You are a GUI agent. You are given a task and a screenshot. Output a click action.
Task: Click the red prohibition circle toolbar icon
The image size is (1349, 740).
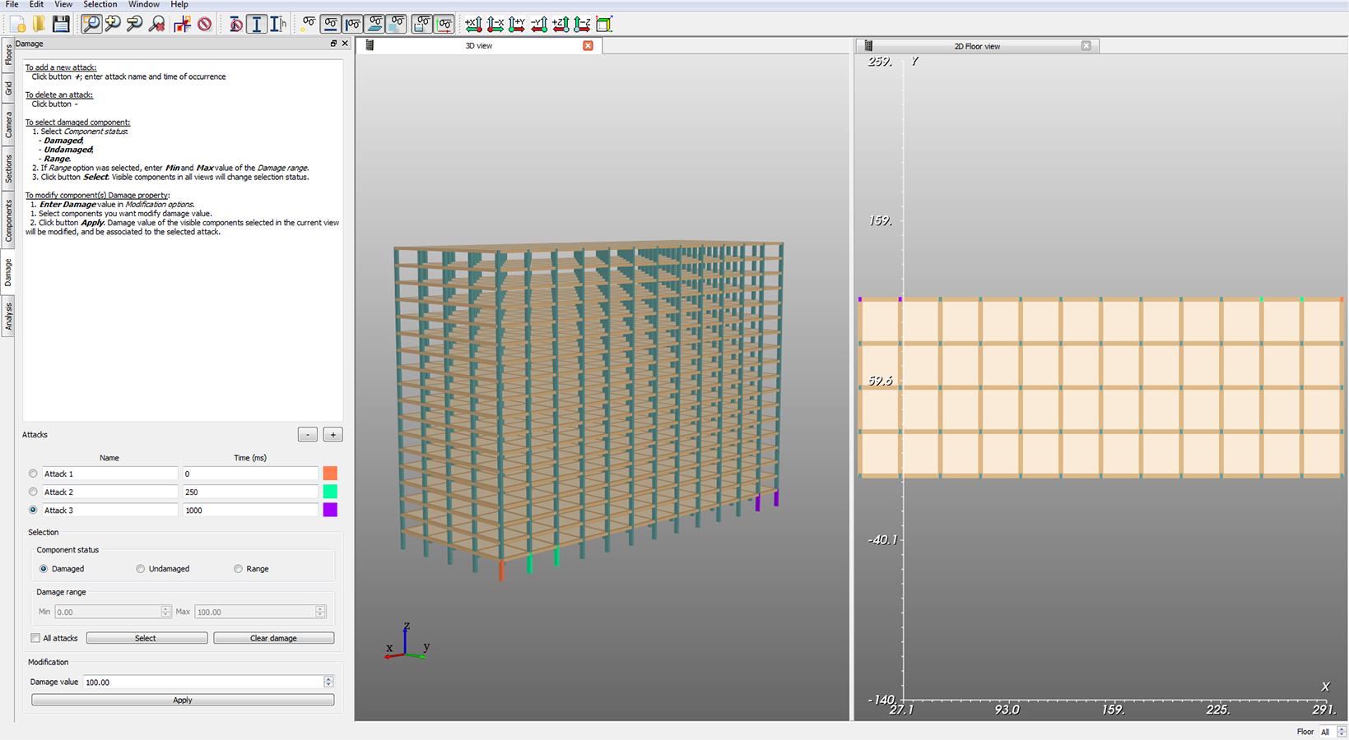point(205,24)
